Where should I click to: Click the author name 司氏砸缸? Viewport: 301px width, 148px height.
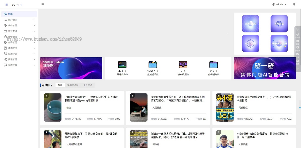243,108
